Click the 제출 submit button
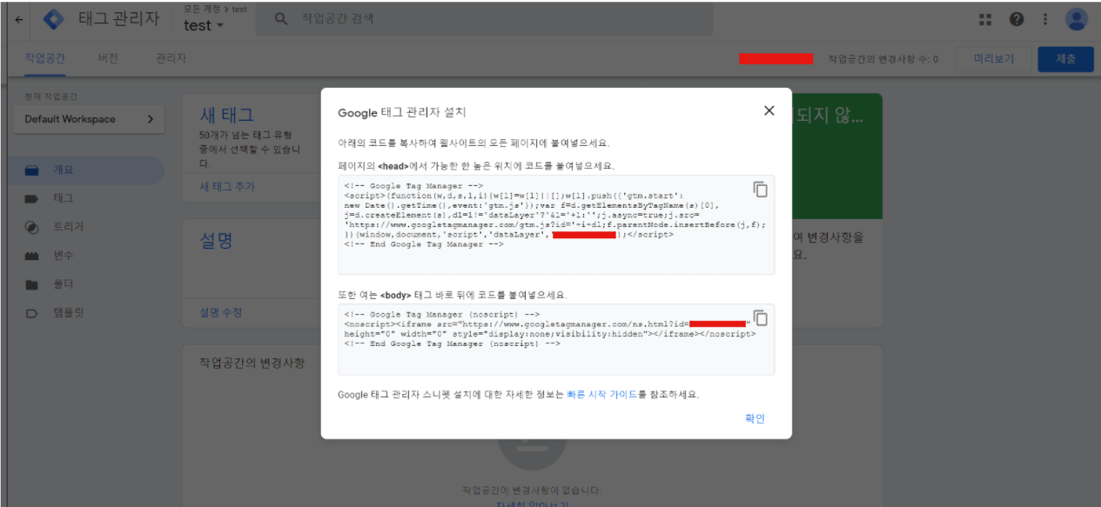Screen dimensions: 1101x507 [x=1065, y=59]
